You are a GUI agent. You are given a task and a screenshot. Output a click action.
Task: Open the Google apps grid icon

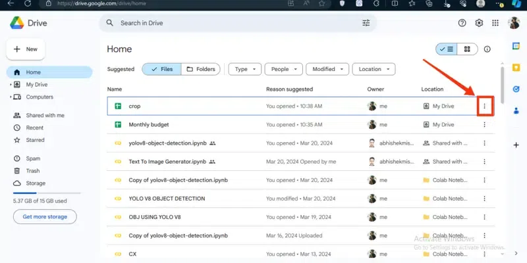495,23
